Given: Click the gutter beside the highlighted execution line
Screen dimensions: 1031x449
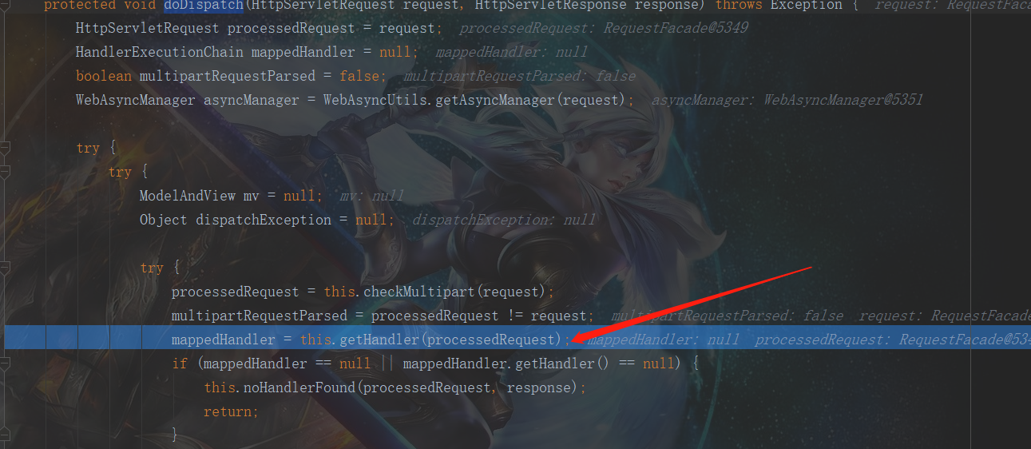Looking at the screenshot, I should point(22,340).
